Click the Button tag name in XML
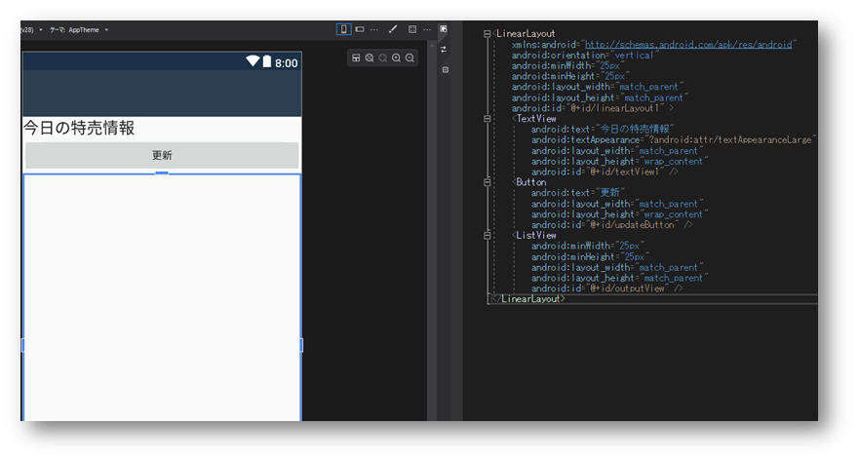 pos(530,182)
